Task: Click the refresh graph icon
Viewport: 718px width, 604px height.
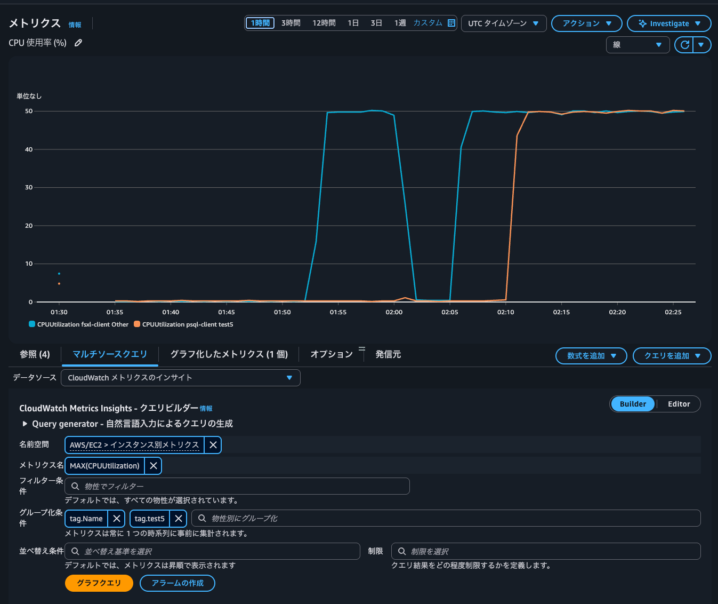Action: tap(685, 45)
